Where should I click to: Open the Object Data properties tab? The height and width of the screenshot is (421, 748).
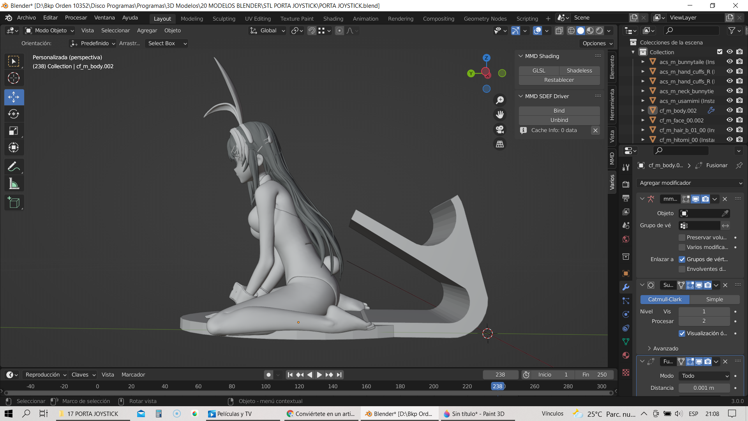click(x=626, y=341)
